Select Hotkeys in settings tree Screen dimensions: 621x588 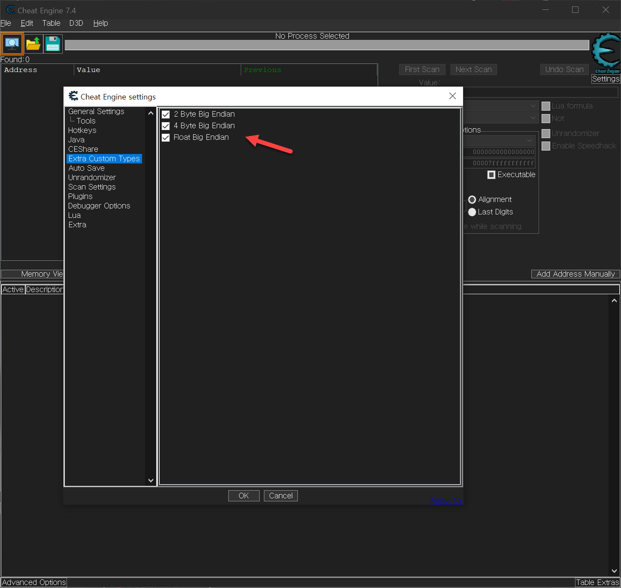click(82, 130)
